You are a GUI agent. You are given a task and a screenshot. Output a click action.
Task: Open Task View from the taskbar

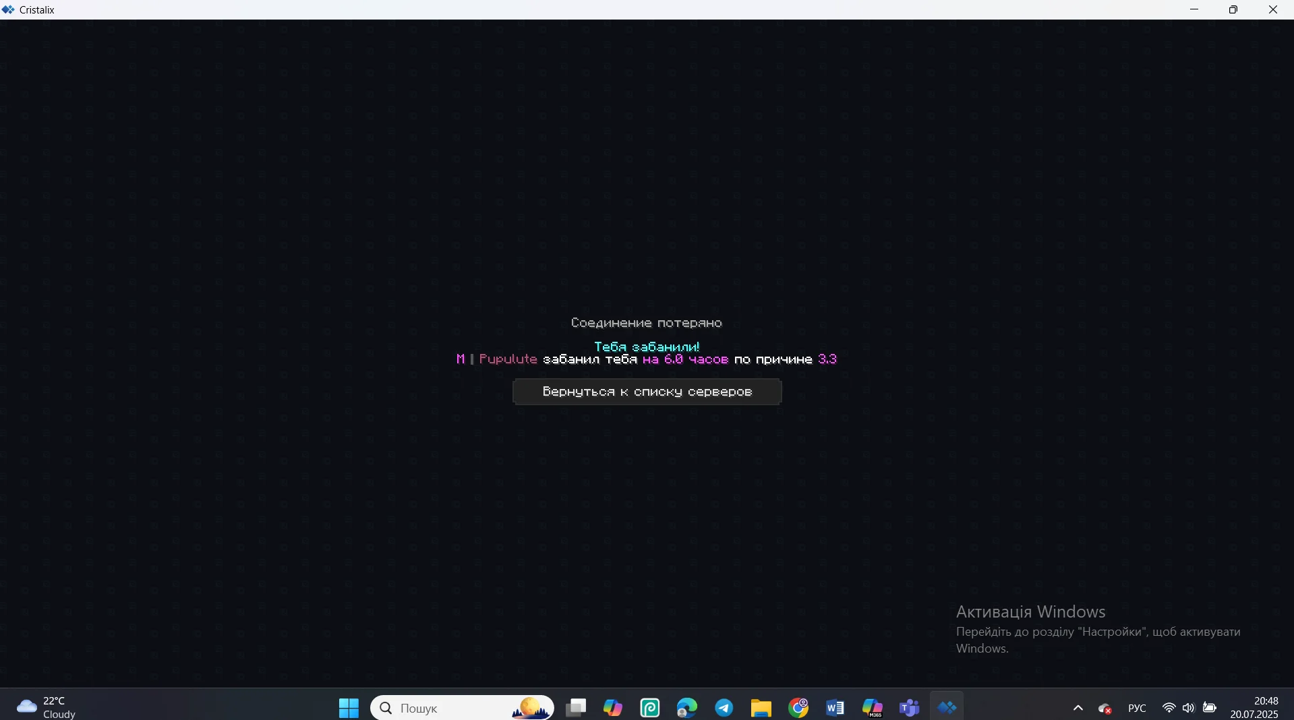click(x=576, y=708)
